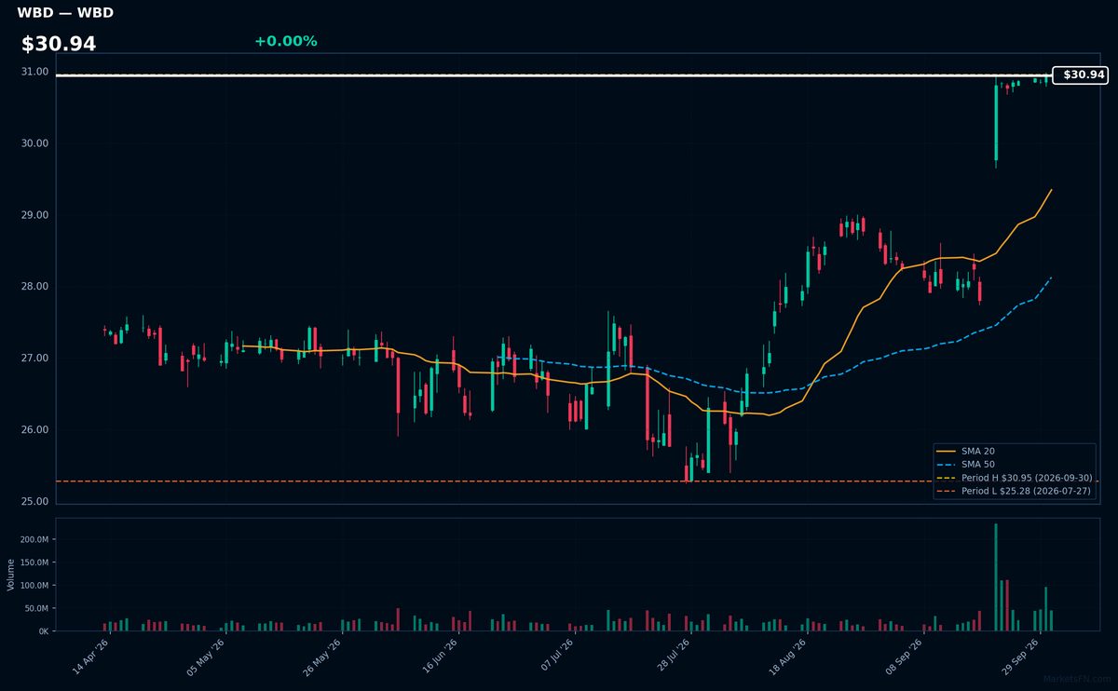This screenshot has height=691, width=1118.
Task: Click the 30.00 price axis label
Action: click(x=34, y=143)
